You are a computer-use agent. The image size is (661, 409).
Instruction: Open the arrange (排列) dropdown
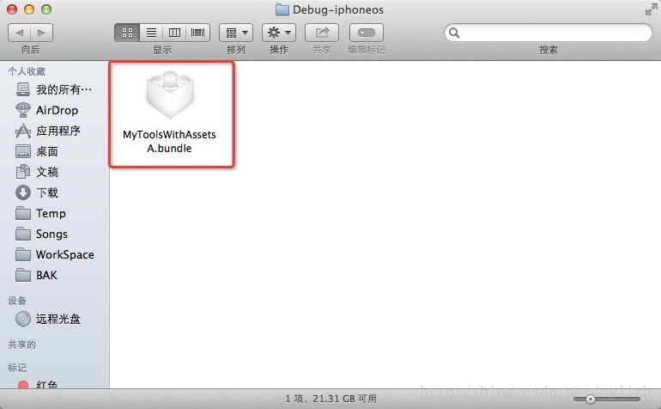236,33
